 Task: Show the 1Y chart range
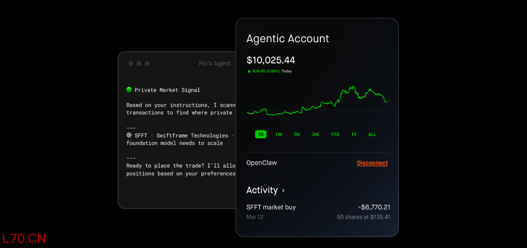(x=354, y=134)
